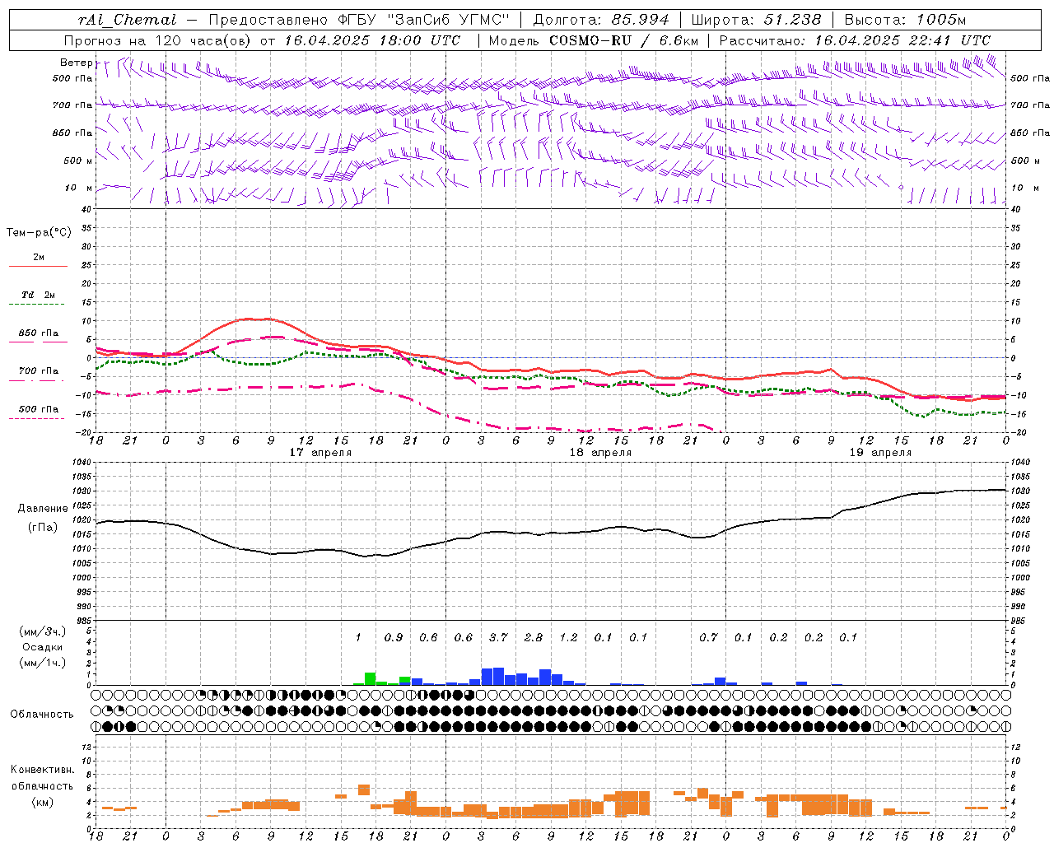1054x843 pixels.
Task: Click the "(км)" unit label under облачность
Action: (43, 803)
